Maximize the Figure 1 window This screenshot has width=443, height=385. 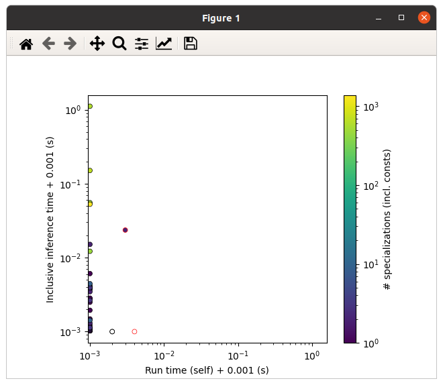pyautogui.click(x=401, y=17)
